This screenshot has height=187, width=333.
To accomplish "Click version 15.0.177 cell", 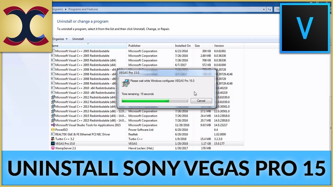I will click(x=219, y=143).
